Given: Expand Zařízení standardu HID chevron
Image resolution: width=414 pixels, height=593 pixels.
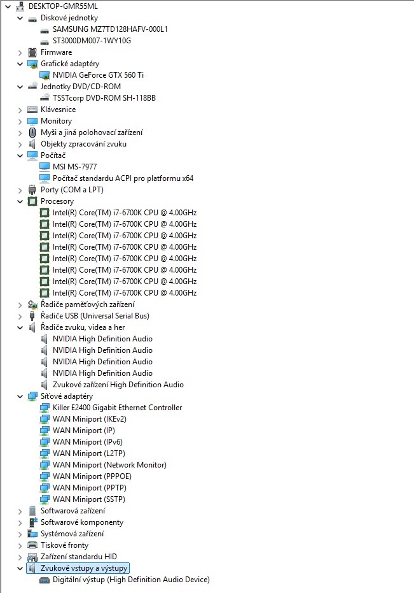Looking at the screenshot, I should pos(20,557).
